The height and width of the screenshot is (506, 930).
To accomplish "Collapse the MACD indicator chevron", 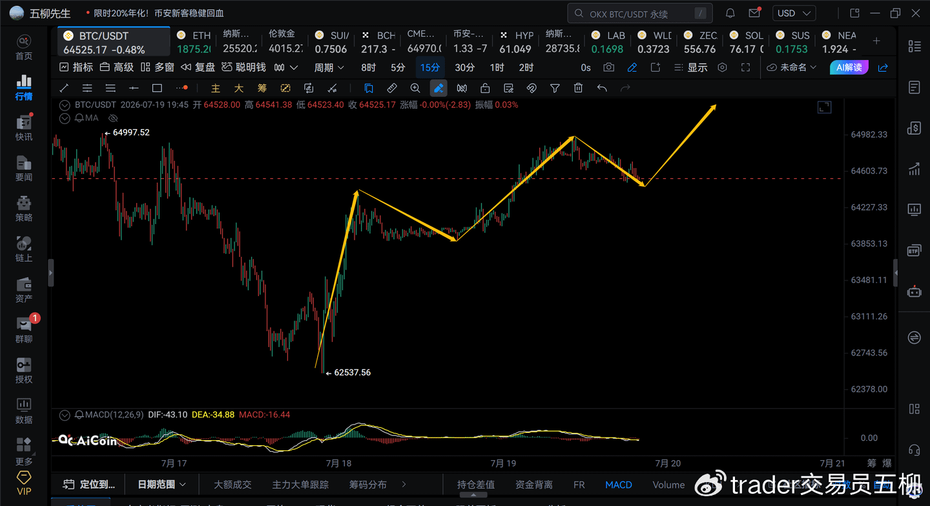I will pos(65,414).
